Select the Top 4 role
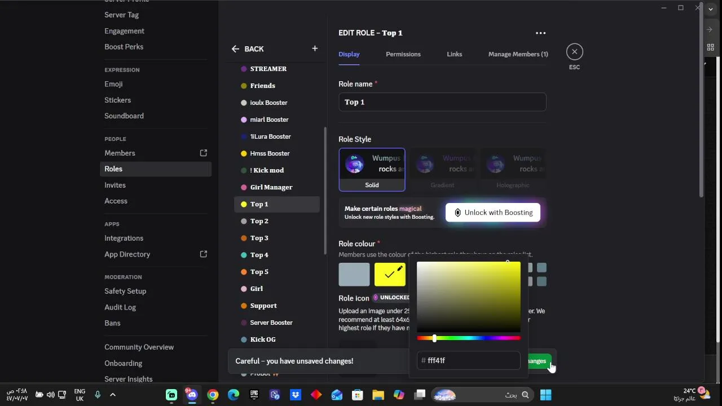722x406 pixels. coord(276,255)
